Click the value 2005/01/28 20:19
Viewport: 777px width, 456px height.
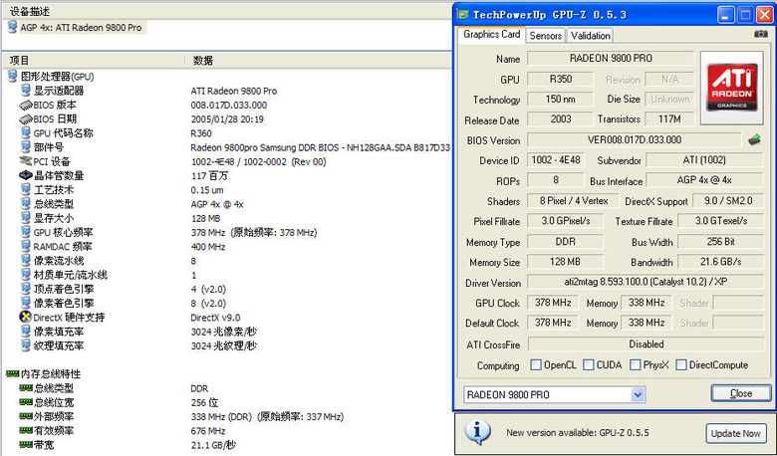point(227,119)
